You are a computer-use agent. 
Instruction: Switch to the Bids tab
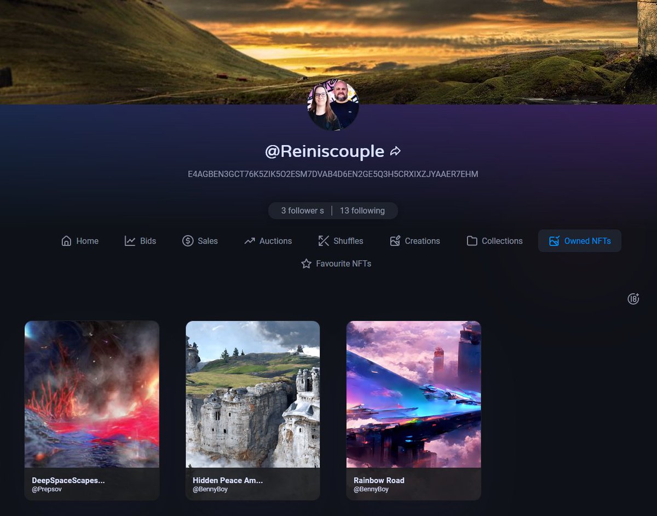point(140,241)
